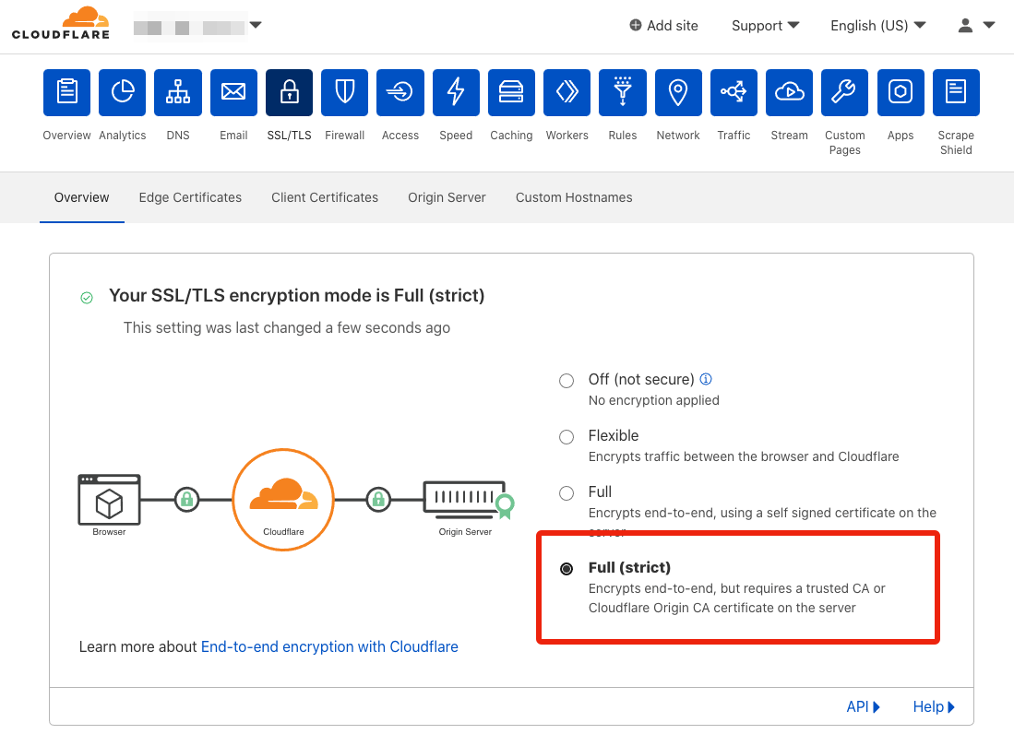This screenshot has height=734, width=1014.
Task: Expand the Support dropdown
Action: point(765,26)
